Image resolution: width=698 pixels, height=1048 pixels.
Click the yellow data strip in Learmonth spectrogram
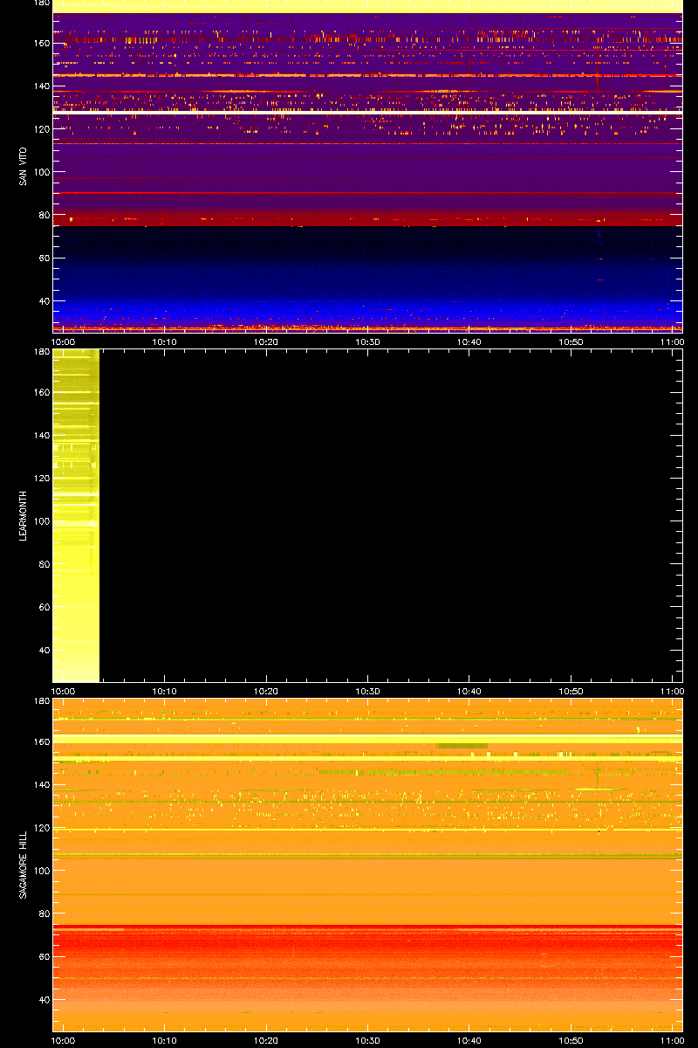pos(76,515)
